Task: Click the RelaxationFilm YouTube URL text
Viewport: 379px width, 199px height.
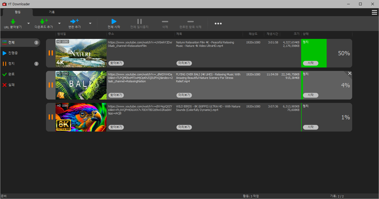Action: (x=140, y=44)
